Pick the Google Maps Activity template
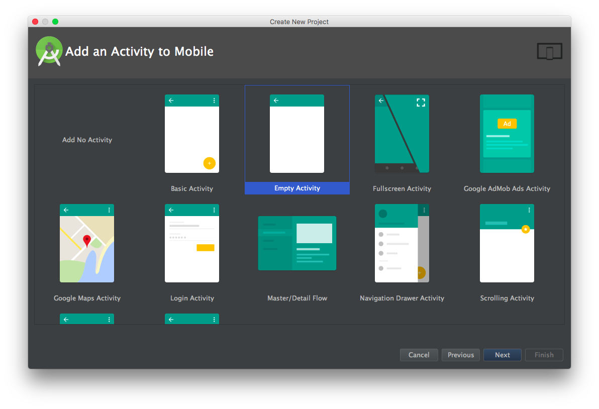599x409 pixels. click(87, 243)
